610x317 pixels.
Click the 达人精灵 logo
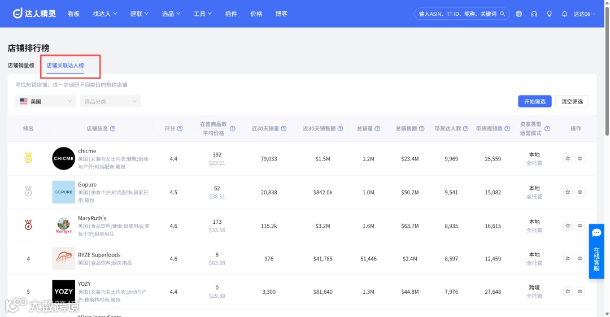pos(34,14)
